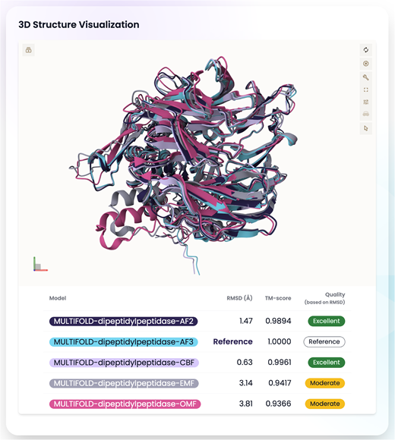Click the Excellent badge in CBF row
The height and width of the screenshot is (440, 395).
(327, 363)
